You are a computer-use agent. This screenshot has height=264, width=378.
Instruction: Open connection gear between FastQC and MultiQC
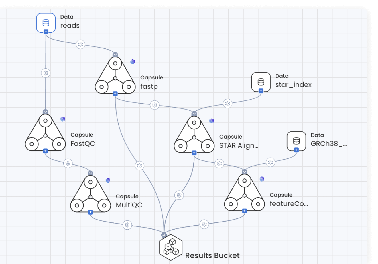pyautogui.click(x=68, y=163)
